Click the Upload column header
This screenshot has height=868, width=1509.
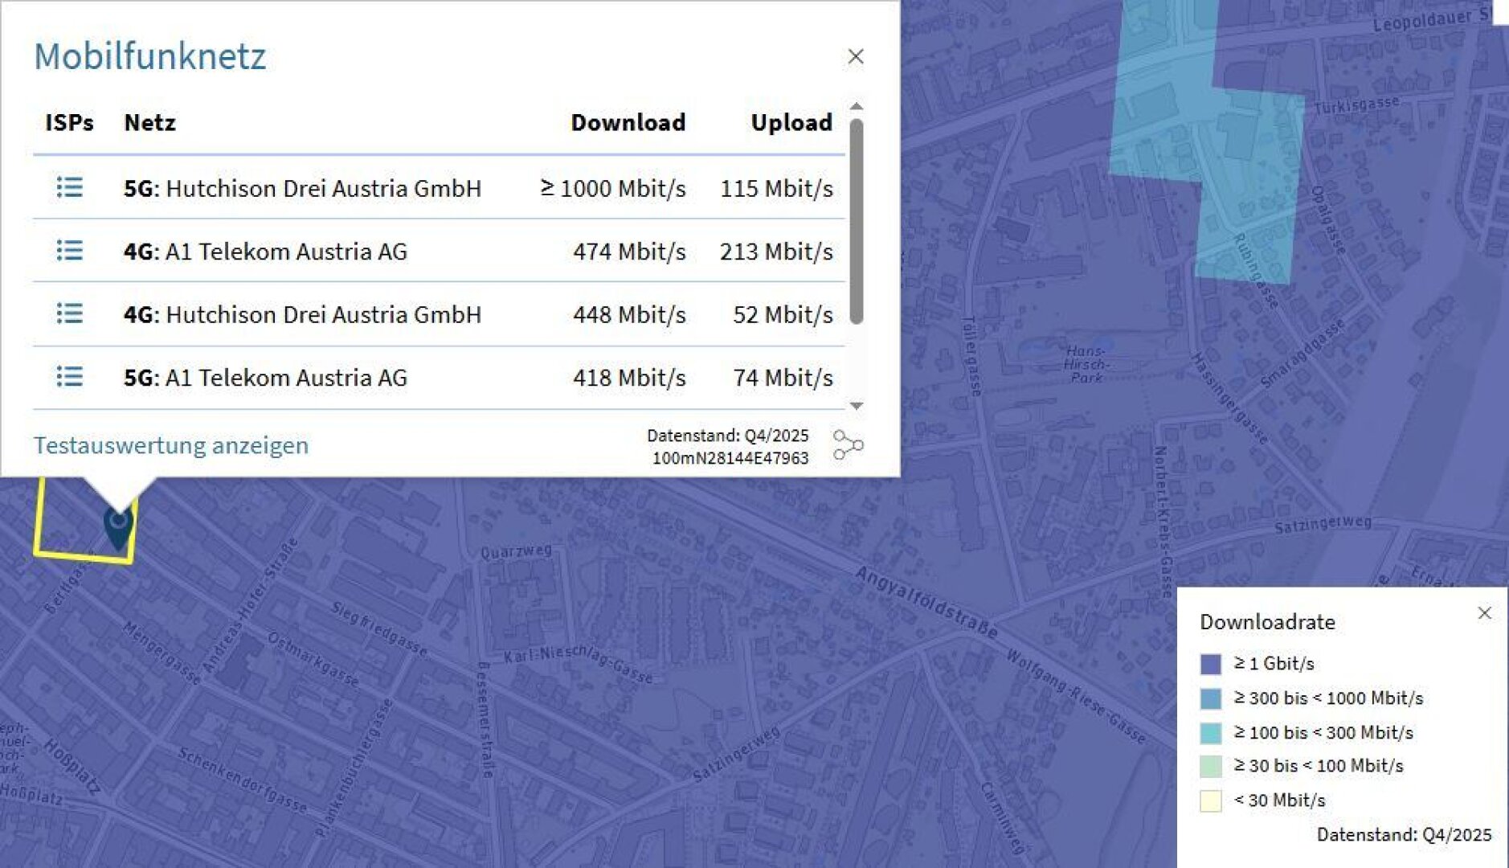(x=791, y=122)
